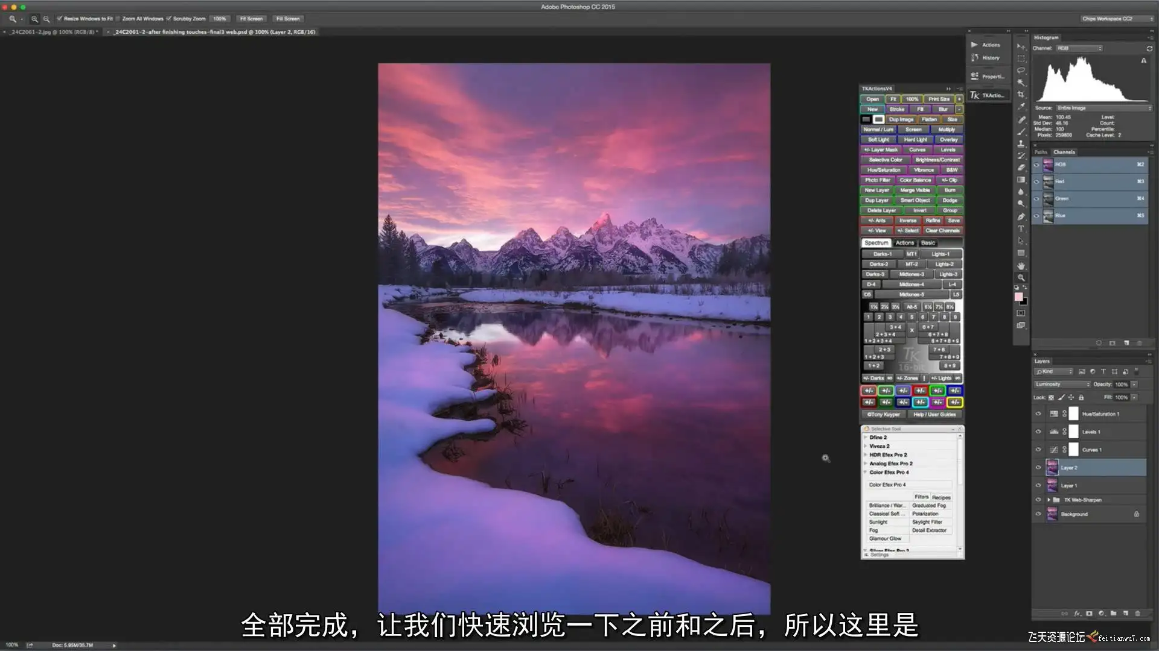Select the Clone Stamp tool

(1021, 143)
